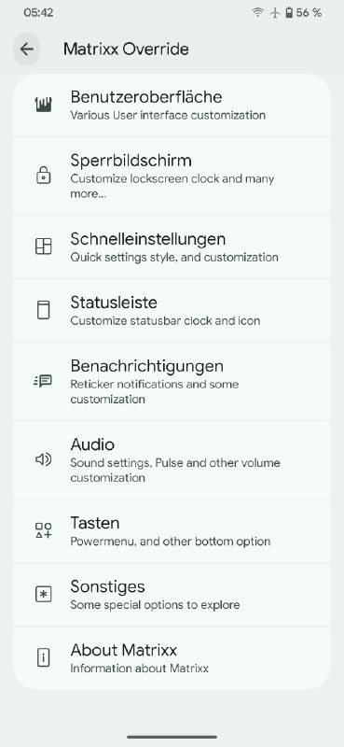Open the Statusleiste settings entry
This screenshot has height=747, width=344.
pos(172,311)
